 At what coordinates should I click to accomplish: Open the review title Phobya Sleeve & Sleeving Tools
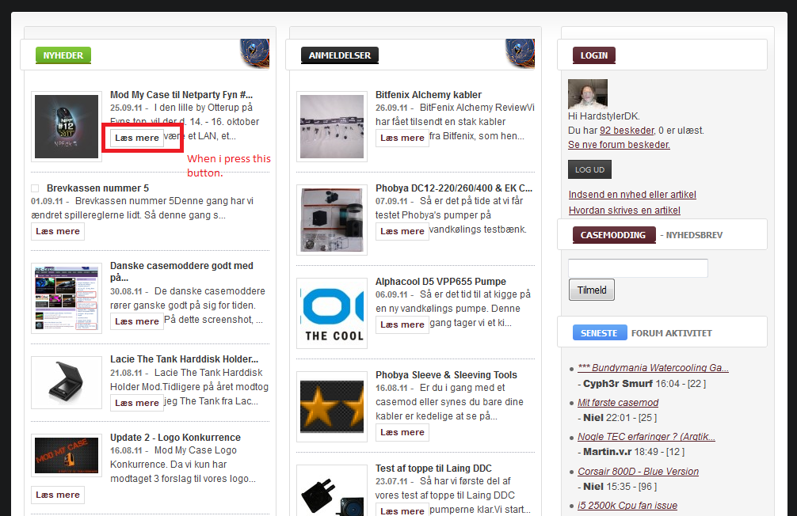446,375
